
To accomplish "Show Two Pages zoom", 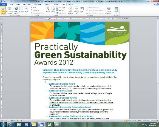I will coord(61,10).
